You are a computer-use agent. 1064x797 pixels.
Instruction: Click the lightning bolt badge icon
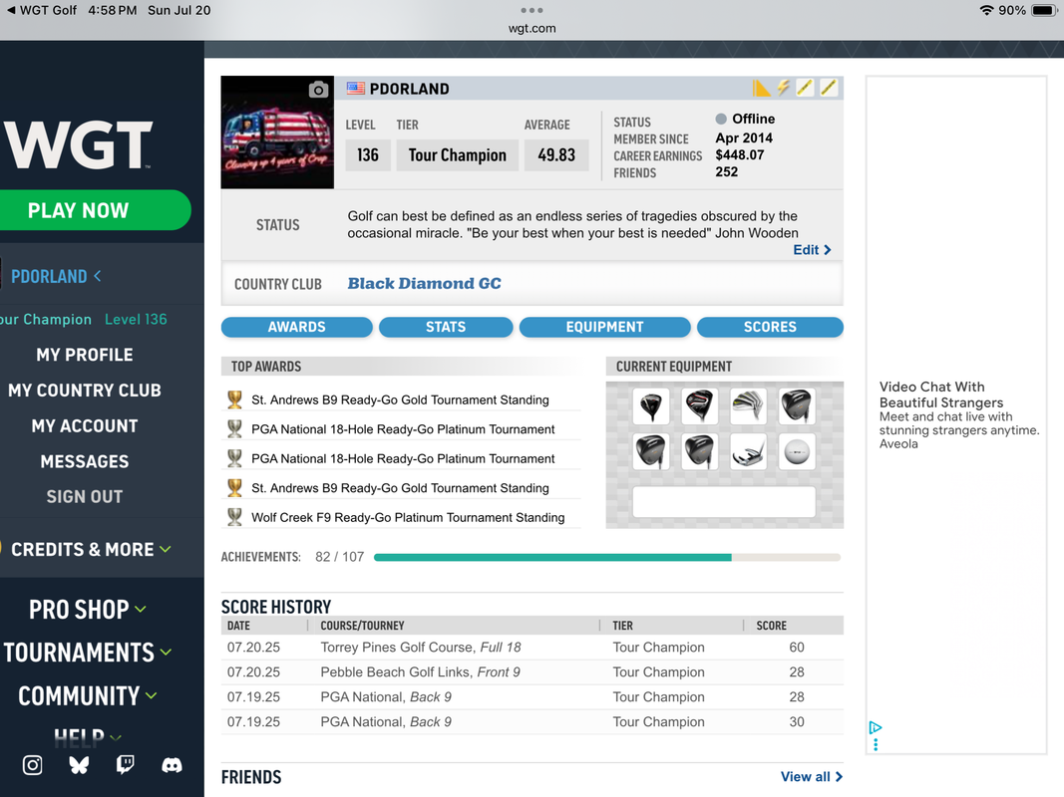[784, 88]
